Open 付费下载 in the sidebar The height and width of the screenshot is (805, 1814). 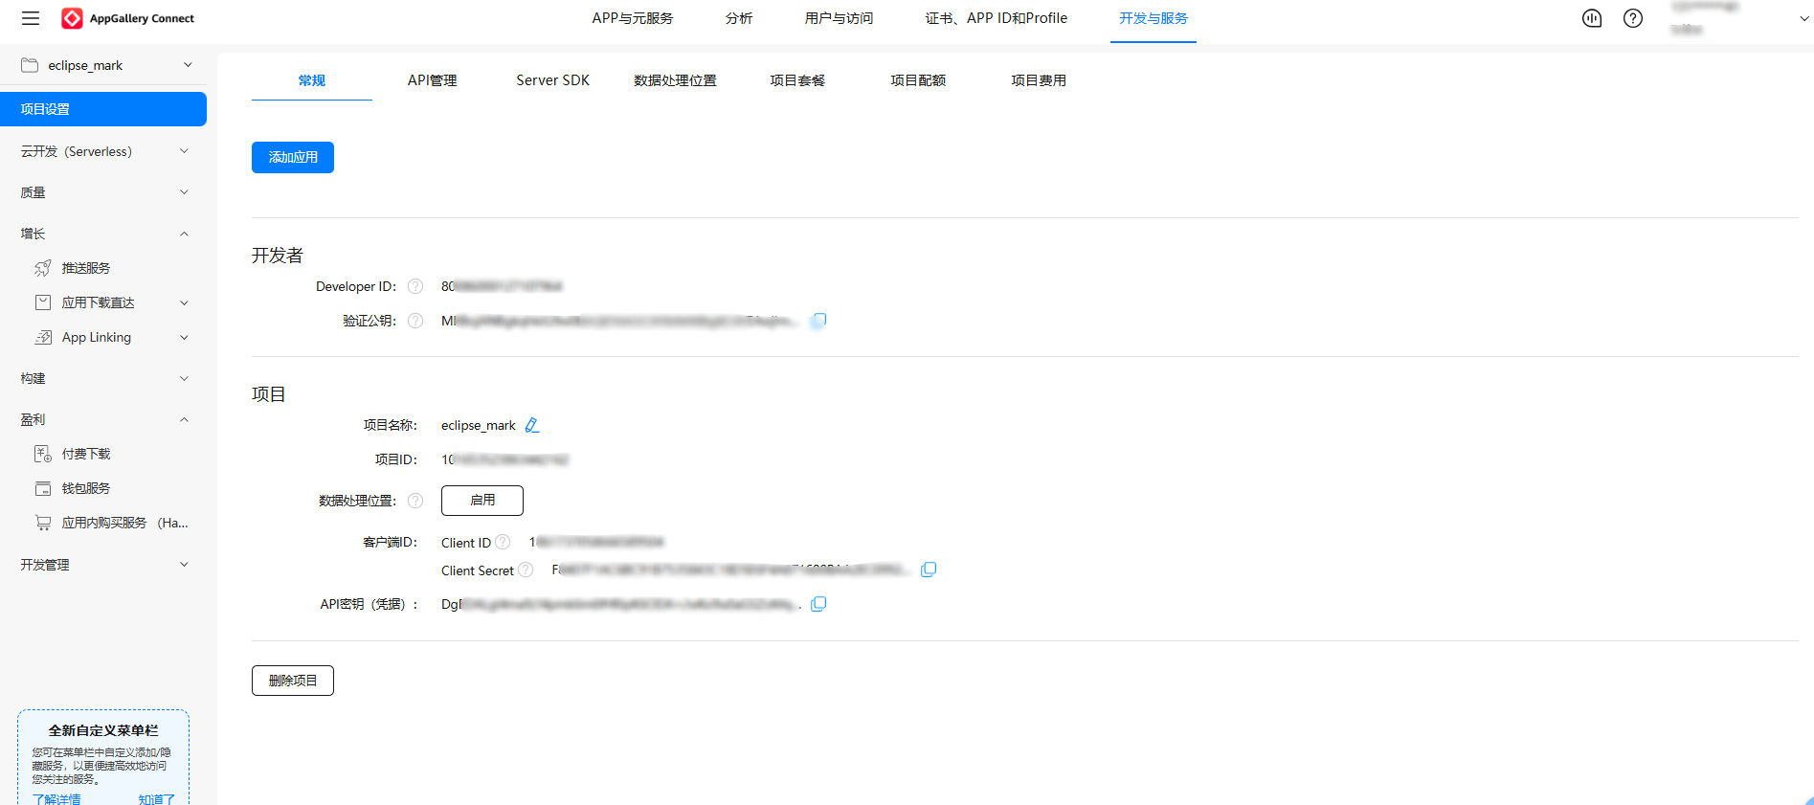[x=86, y=454]
